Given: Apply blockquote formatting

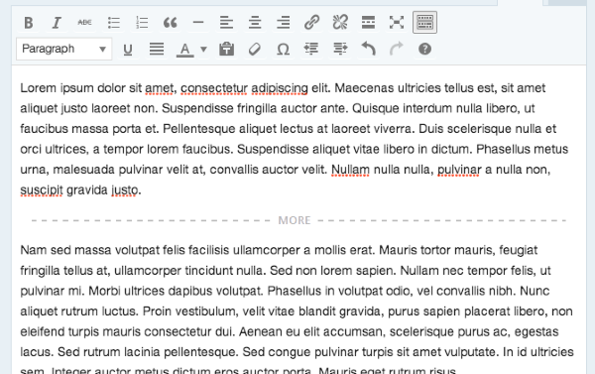Looking at the screenshot, I should [x=170, y=23].
